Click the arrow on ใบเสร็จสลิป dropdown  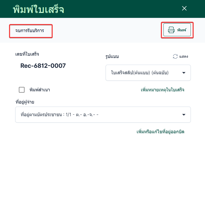184,73
